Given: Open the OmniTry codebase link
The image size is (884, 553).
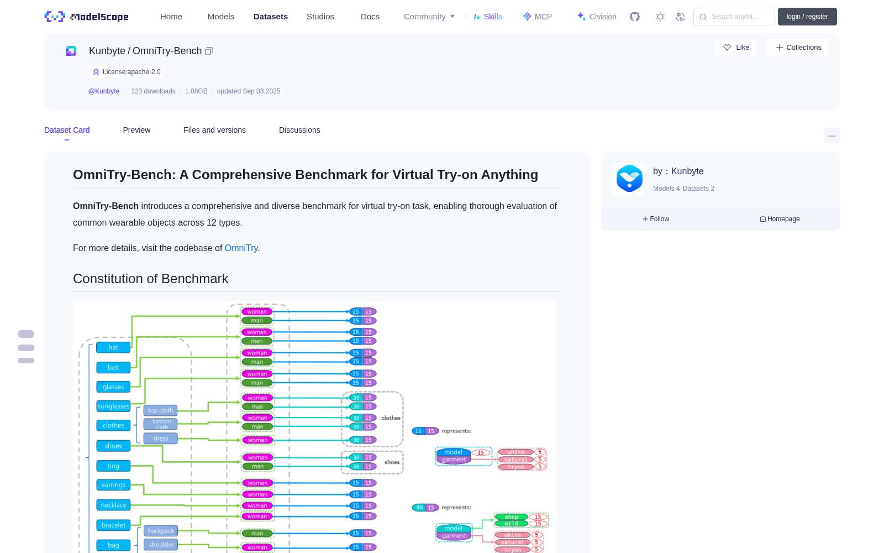Looking at the screenshot, I should coord(241,248).
